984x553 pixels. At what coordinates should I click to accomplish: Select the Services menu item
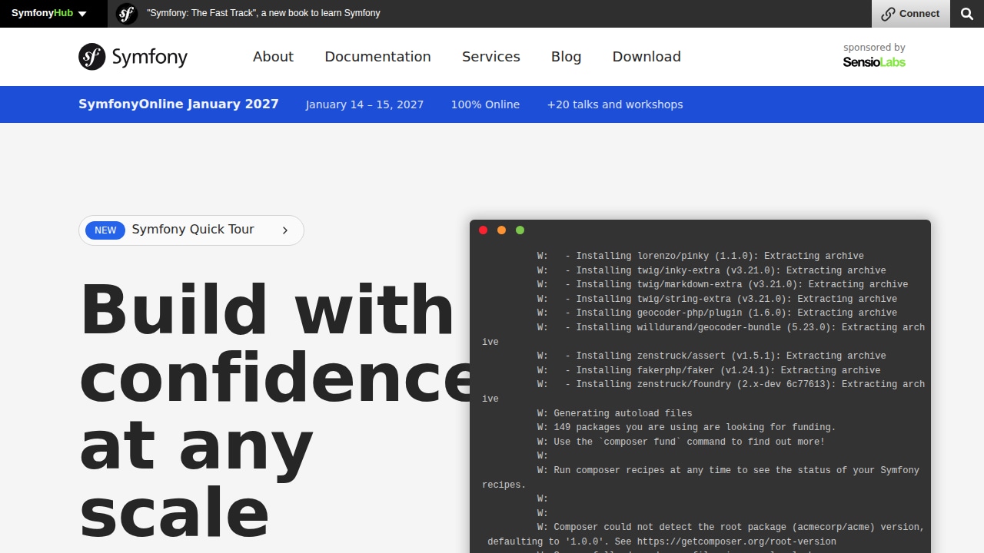pos(491,57)
